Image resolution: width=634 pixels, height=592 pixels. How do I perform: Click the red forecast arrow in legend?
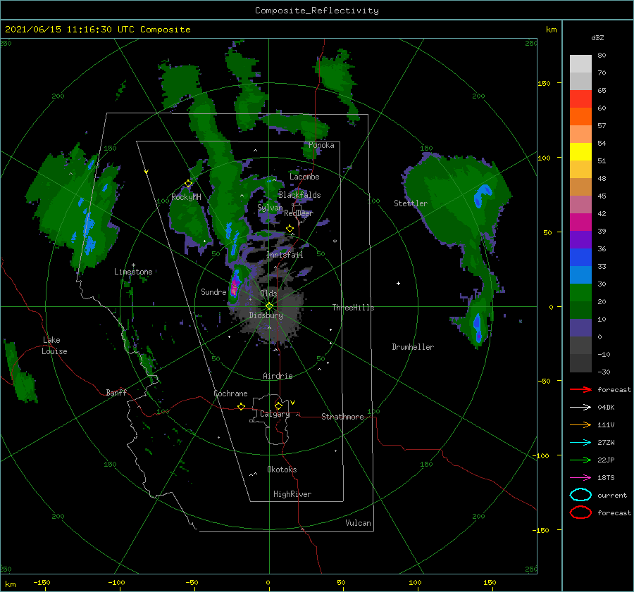point(580,389)
